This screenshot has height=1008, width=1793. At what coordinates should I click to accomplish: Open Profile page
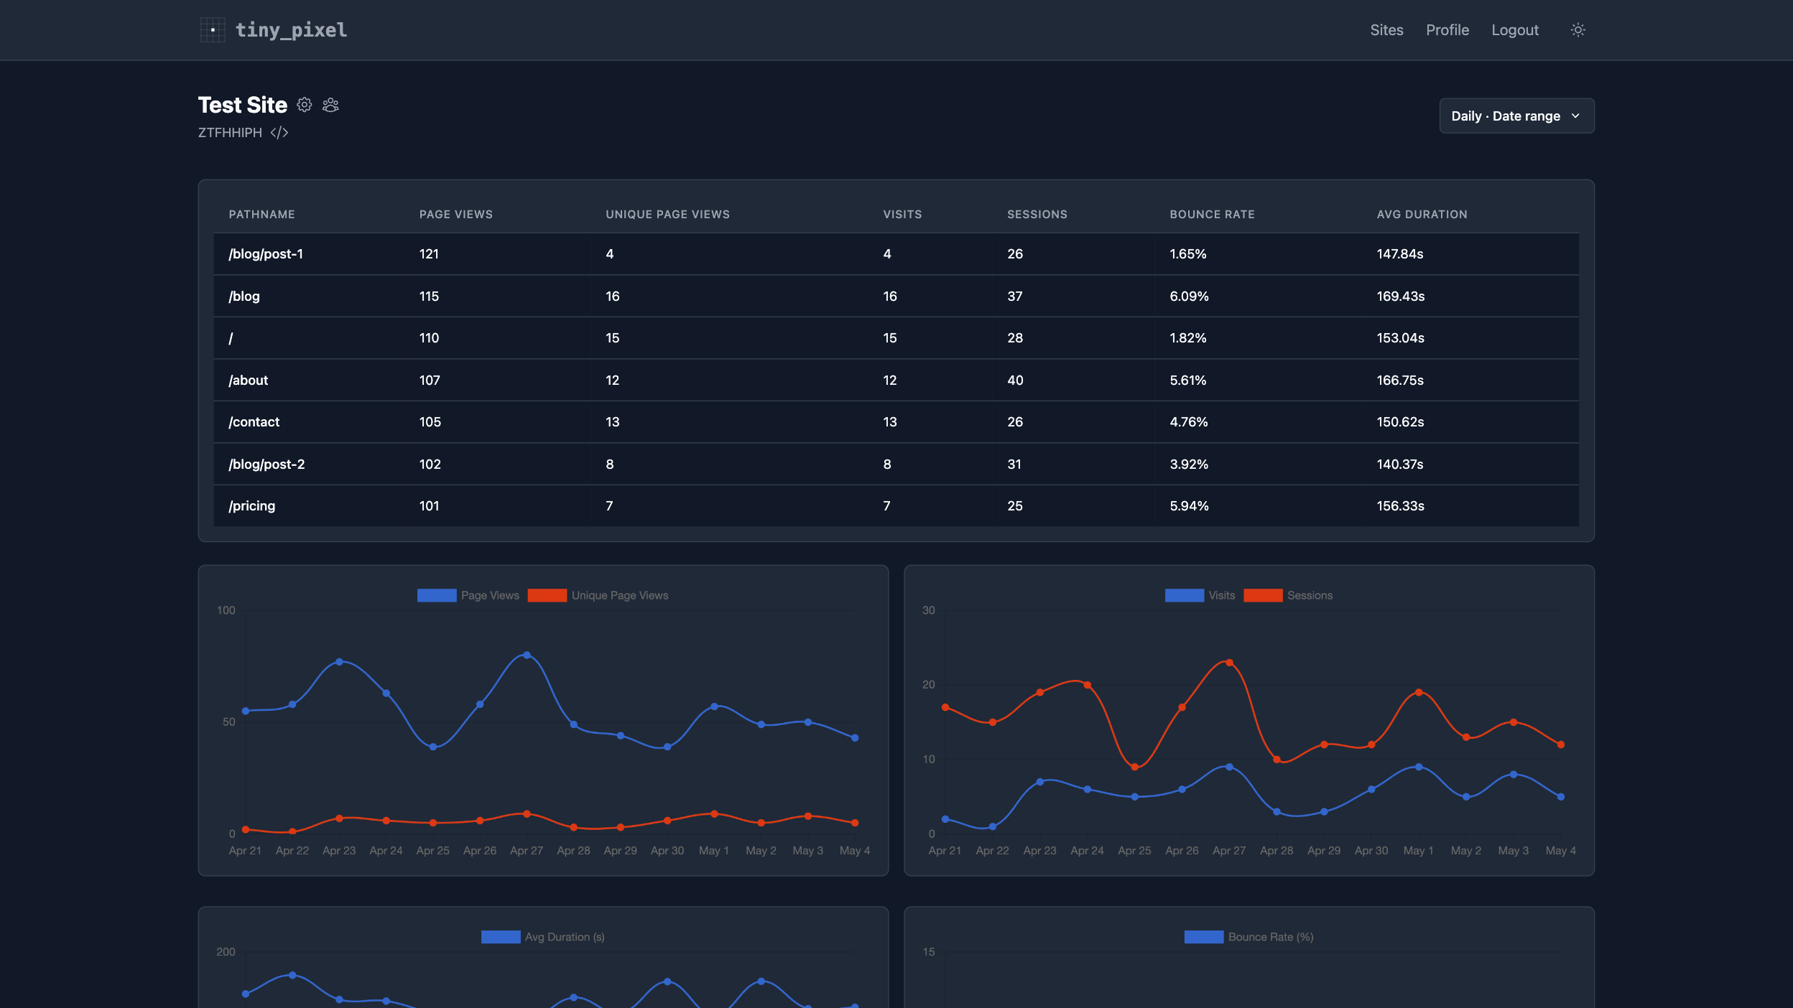pyautogui.click(x=1447, y=30)
